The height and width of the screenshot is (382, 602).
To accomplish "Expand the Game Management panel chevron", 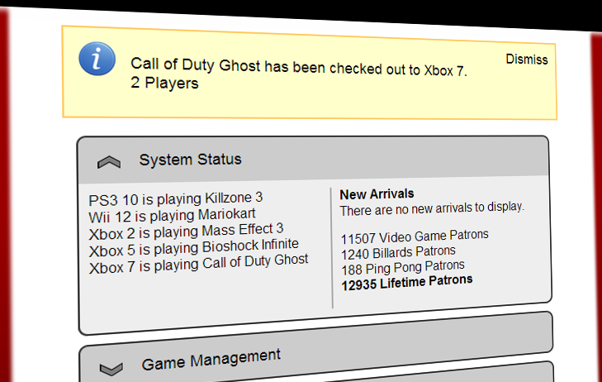I will tap(111, 369).
